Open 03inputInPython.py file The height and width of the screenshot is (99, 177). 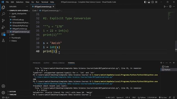coord(19,26)
